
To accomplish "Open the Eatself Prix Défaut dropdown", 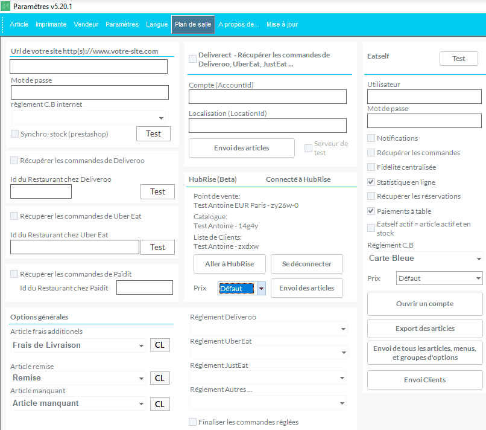I will pos(439,278).
